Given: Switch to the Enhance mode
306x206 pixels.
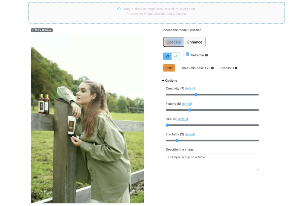Looking at the screenshot, I should click(x=195, y=42).
